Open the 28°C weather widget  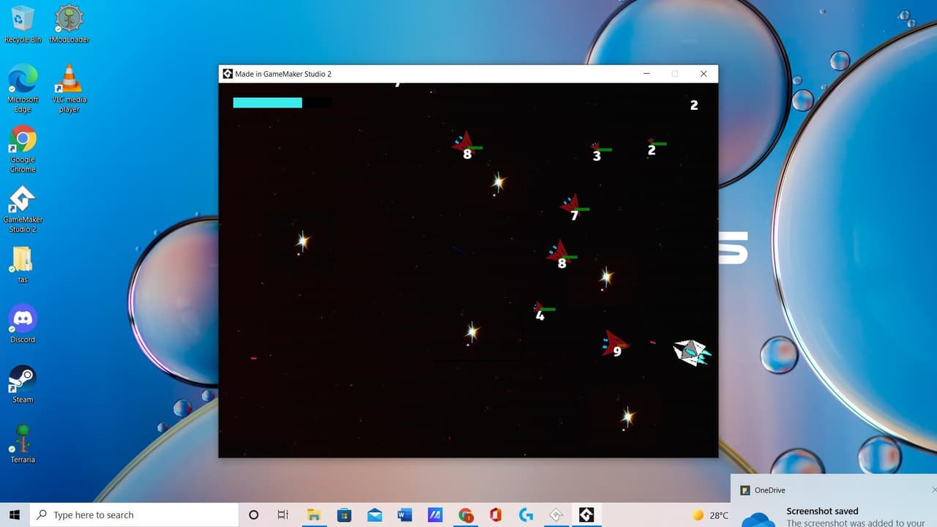(x=710, y=515)
